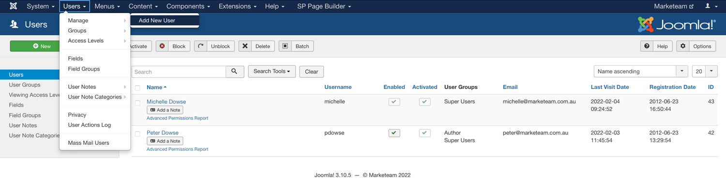Expand the Access Levels submenu
726x192 pixels.
coord(95,41)
